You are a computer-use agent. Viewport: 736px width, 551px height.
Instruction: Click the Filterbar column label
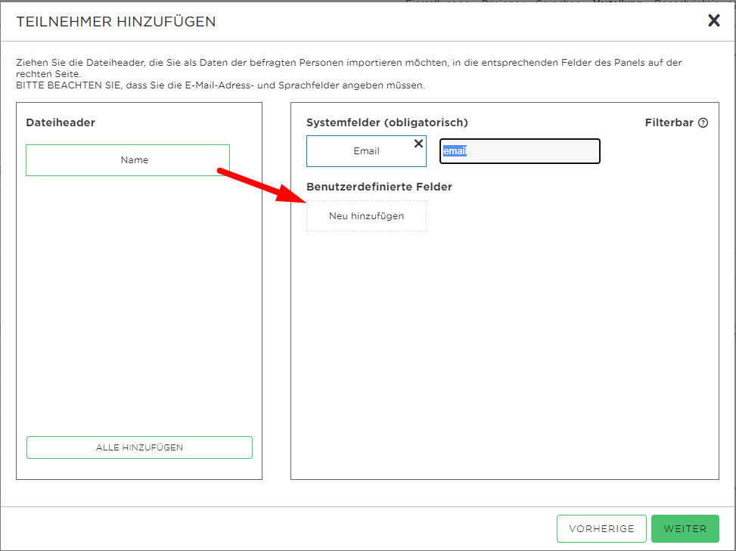click(x=669, y=123)
